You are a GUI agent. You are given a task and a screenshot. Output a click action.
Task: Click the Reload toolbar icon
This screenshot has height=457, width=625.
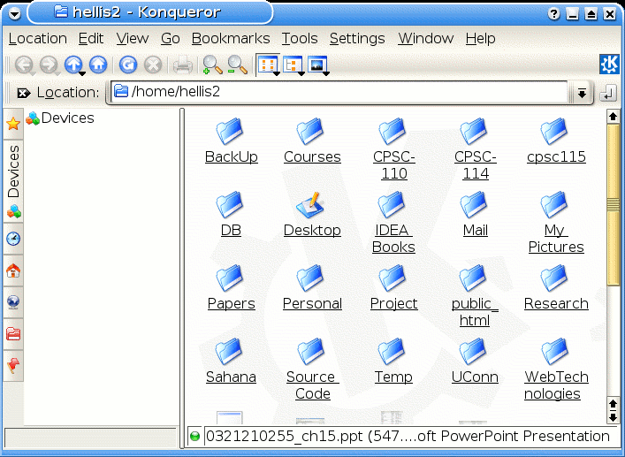[128, 65]
